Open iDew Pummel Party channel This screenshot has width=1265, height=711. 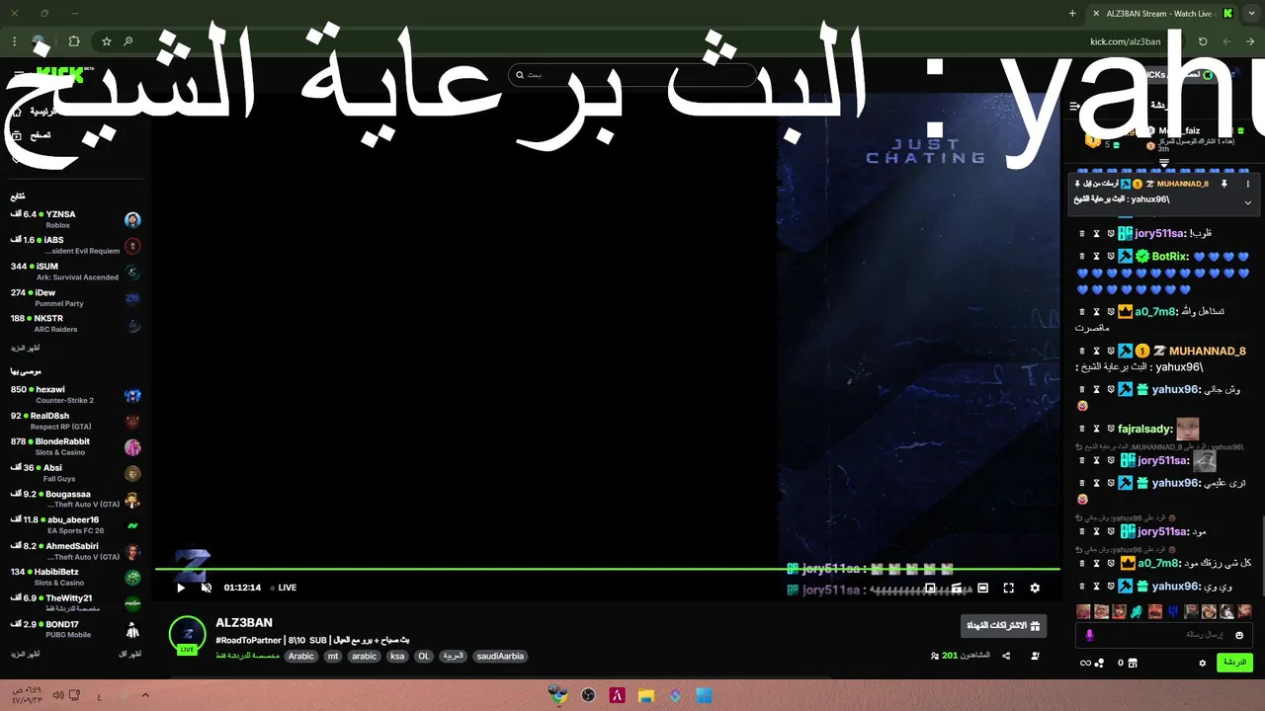[75, 297]
